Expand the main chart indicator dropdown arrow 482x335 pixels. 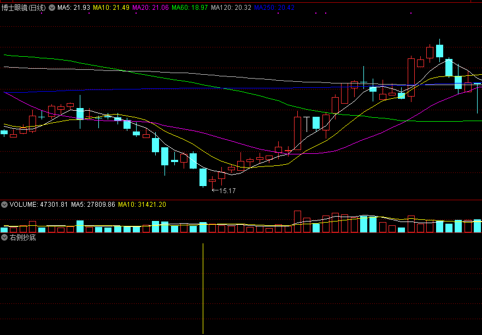click(52, 8)
